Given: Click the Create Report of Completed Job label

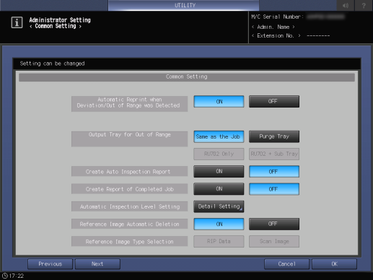Looking at the screenshot, I should [x=129, y=189].
